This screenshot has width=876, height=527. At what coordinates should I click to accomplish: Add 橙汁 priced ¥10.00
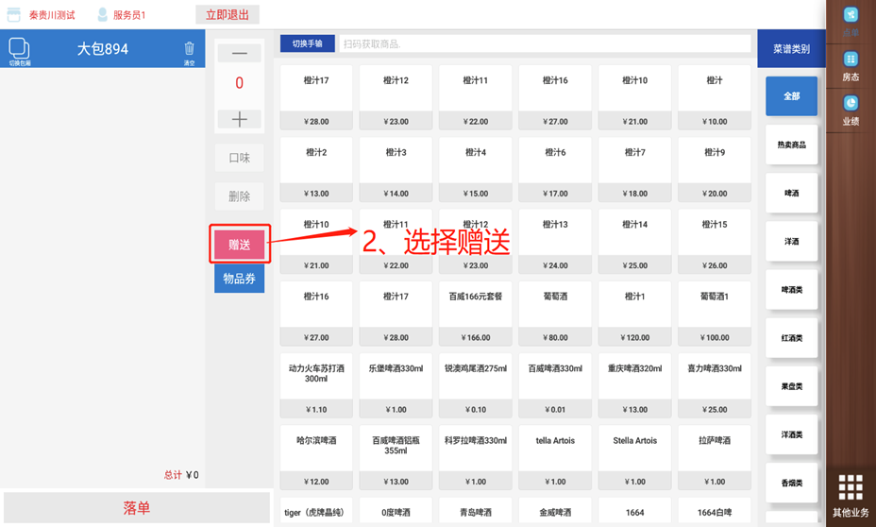click(714, 97)
